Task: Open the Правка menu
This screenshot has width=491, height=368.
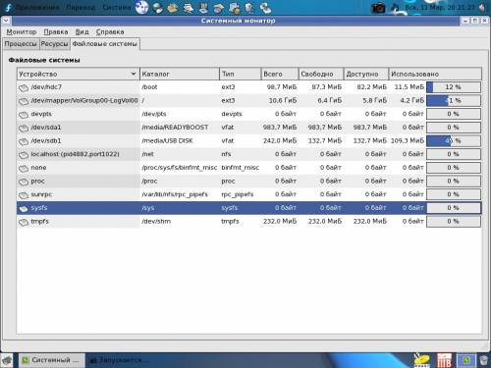Action: coord(56,32)
